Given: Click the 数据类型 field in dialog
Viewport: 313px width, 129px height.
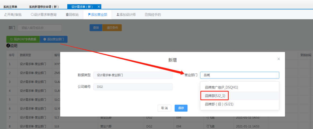Looking at the screenshot, I should click(x=133, y=75).
